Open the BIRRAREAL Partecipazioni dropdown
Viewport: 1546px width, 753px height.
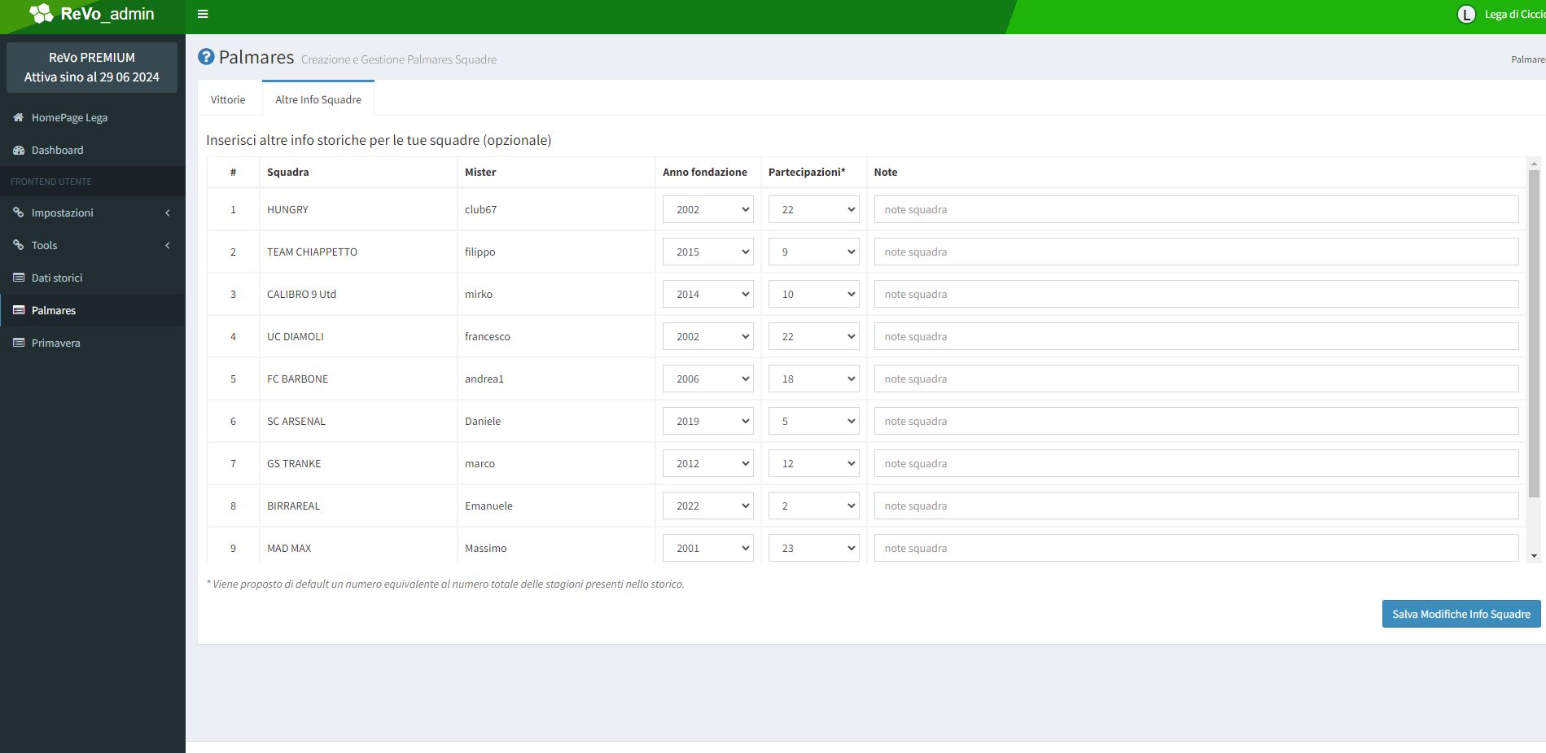click(813, 506)
